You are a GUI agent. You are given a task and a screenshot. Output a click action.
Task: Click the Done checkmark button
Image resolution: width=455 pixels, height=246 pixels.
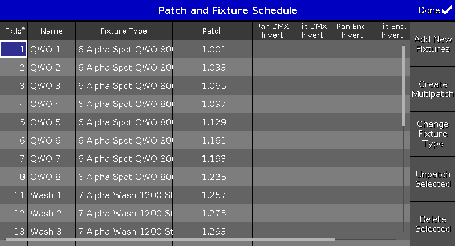pyautogui.click(x=435, y=10)
